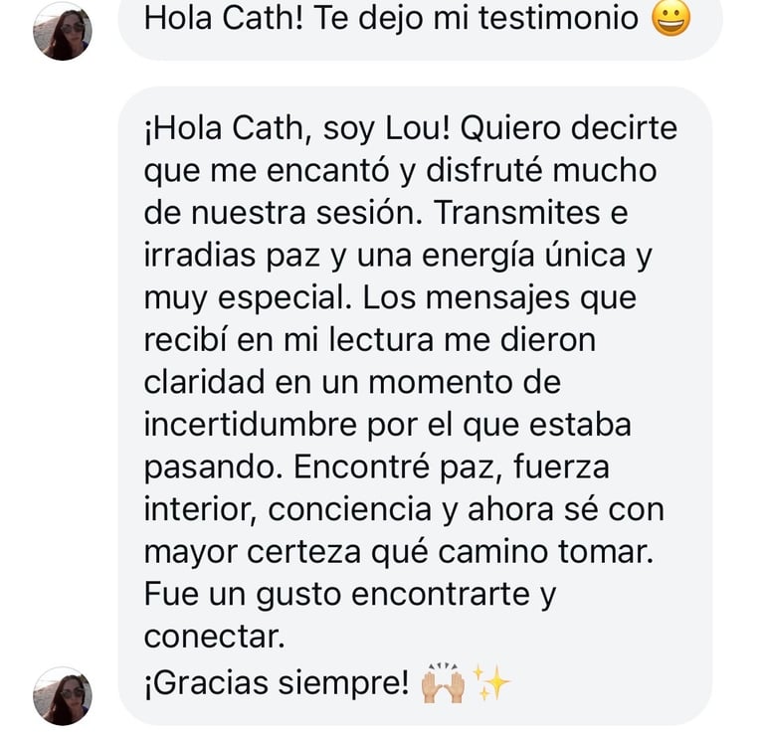Click the line 'que me encantó y disfruté mucho'
The width and height of the screenshot is (764, 742).
click(400, 171)
